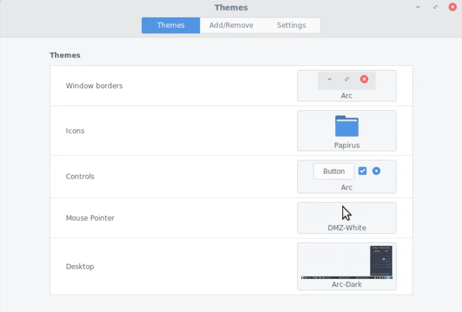Image resolution: width=462 pixels, height=312 pixels.
Task: Click the blue folder icon in Icons preview
Action: (346, 126)
